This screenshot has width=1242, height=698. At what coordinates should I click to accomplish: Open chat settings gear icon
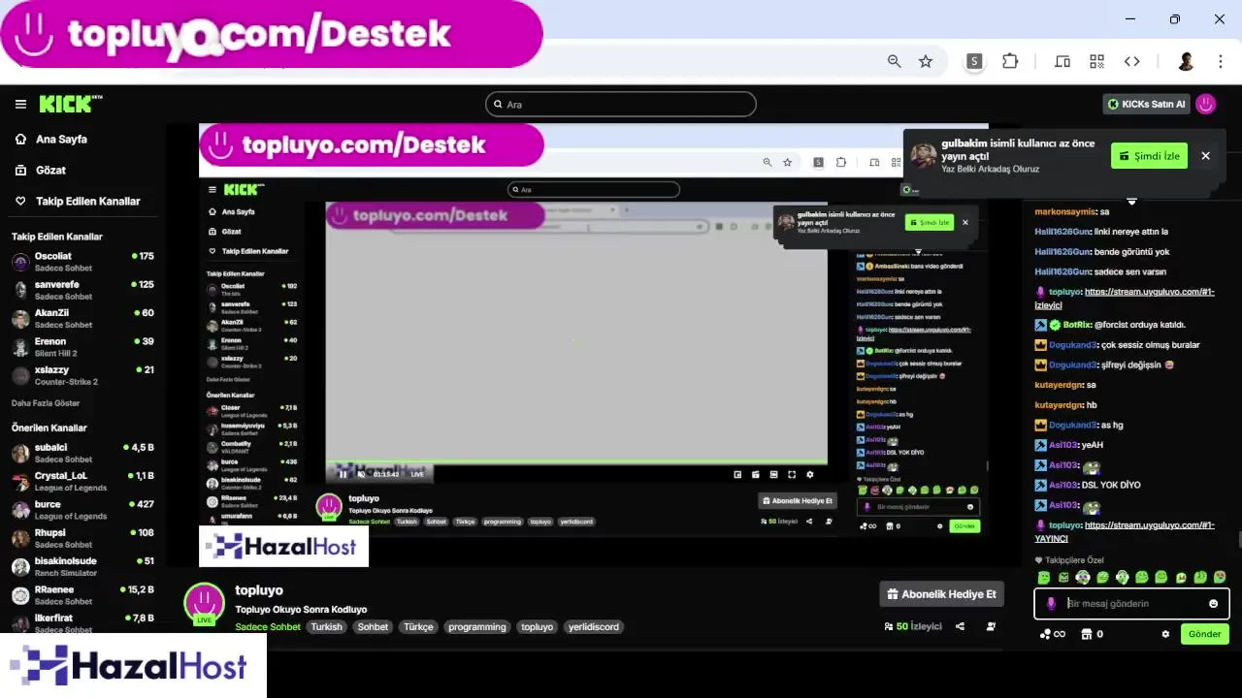click(1165, 634)
